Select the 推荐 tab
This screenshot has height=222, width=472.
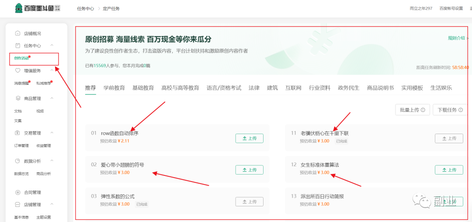click(90, 88)
